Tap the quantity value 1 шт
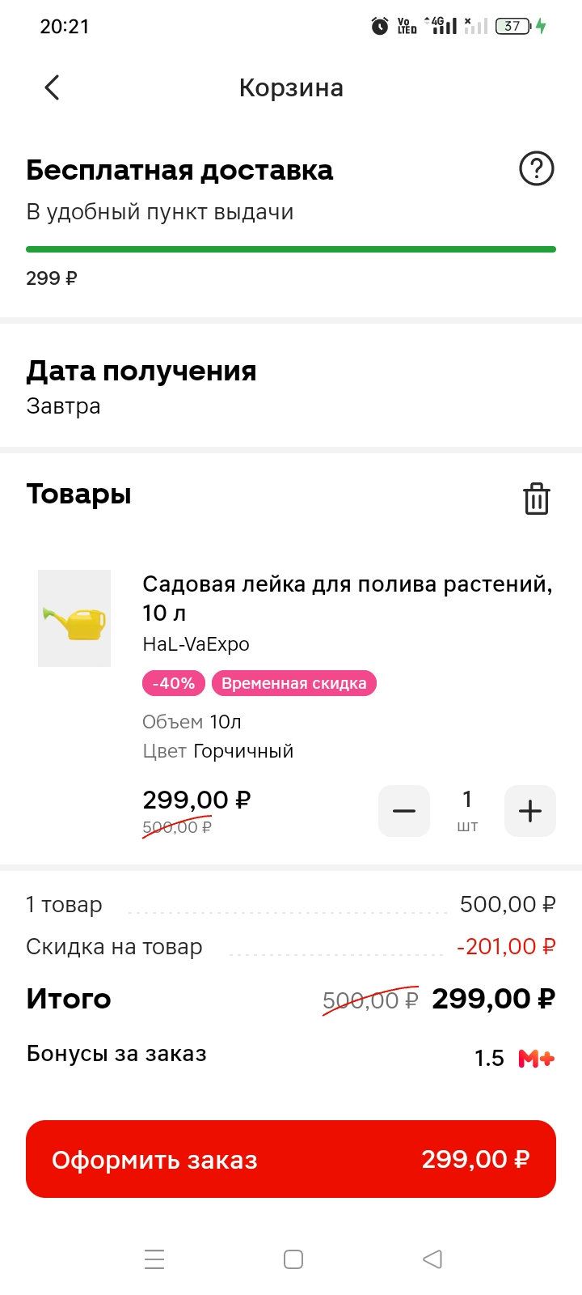Viewport: 582px width, 1295px height. (467, 811)
